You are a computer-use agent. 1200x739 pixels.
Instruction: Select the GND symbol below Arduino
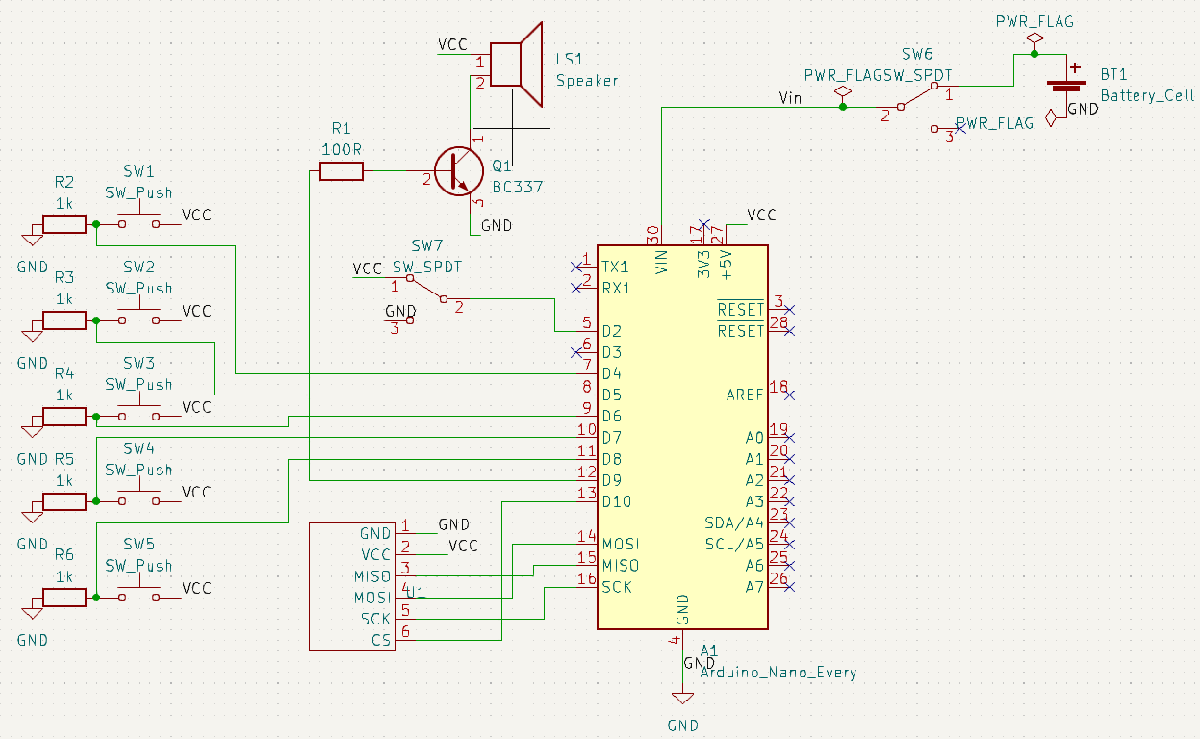[x=682, y=698]
